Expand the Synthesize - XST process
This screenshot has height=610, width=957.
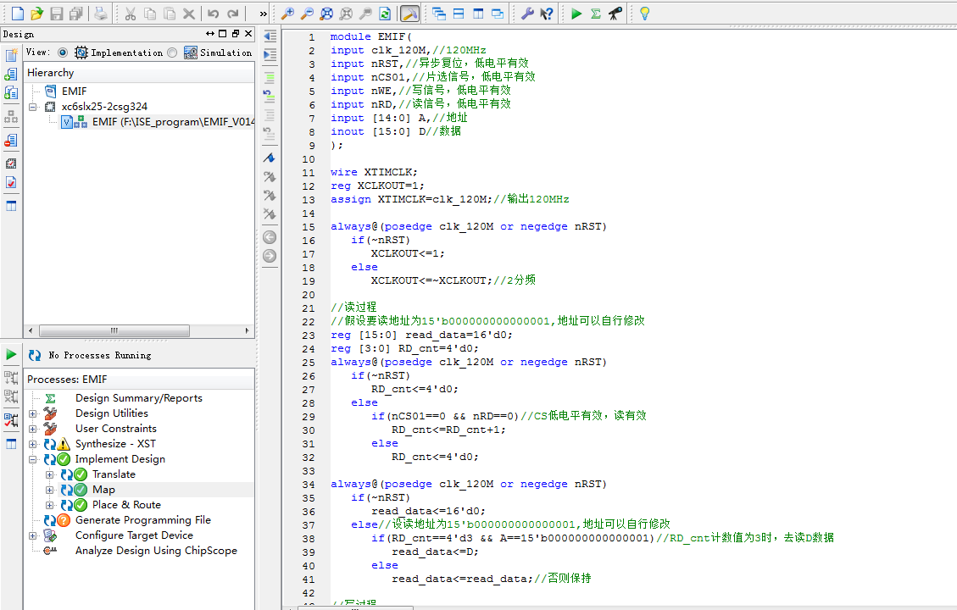(x=33, y=444)
